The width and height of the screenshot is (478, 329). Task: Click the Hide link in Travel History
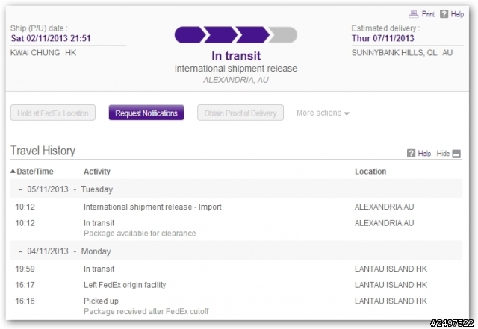click(443, 153)
